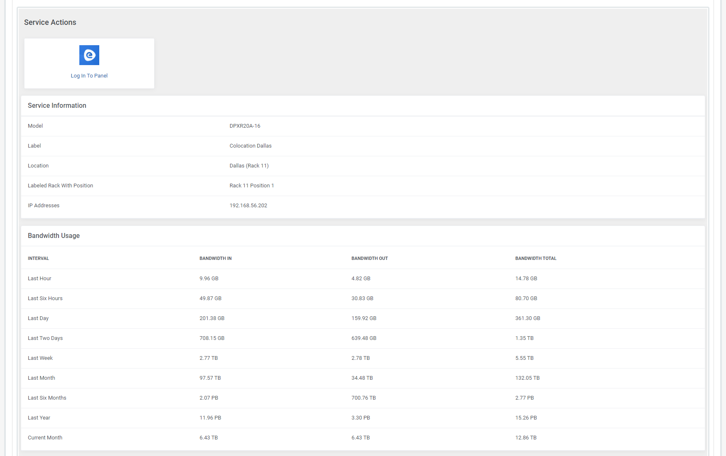Click the 5.55 TB total value

pos(525,358)
